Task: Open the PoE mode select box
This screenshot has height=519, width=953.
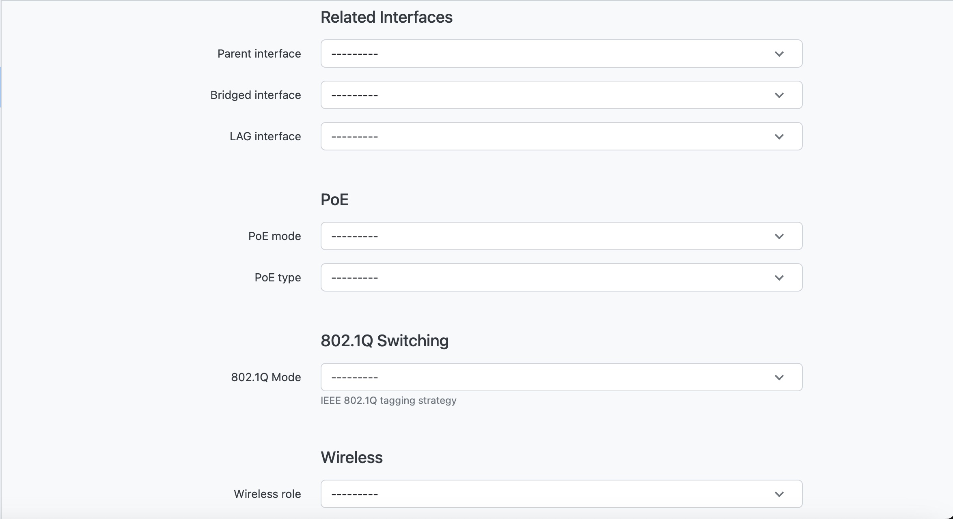Action: pos(561,236)
